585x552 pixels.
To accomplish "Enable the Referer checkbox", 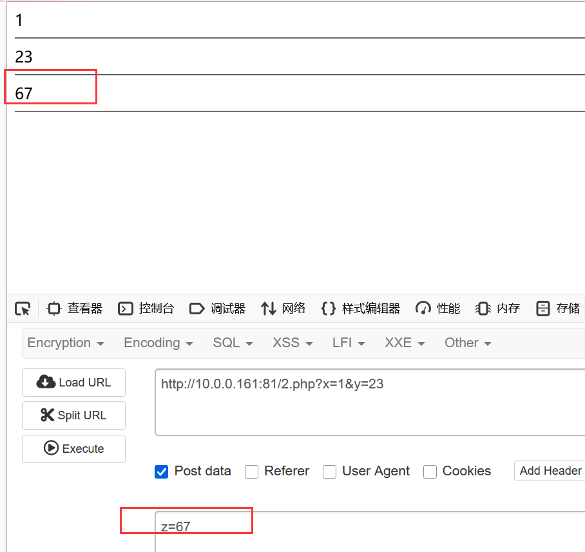I will point(251,472).
